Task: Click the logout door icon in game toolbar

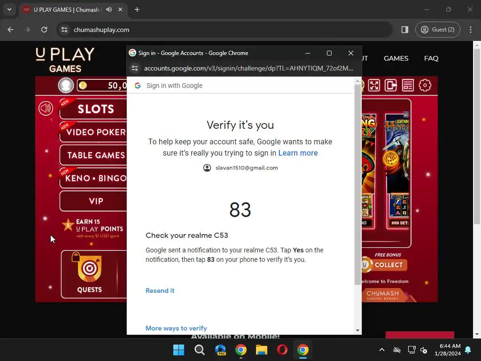Action: (x=391, y=86)
